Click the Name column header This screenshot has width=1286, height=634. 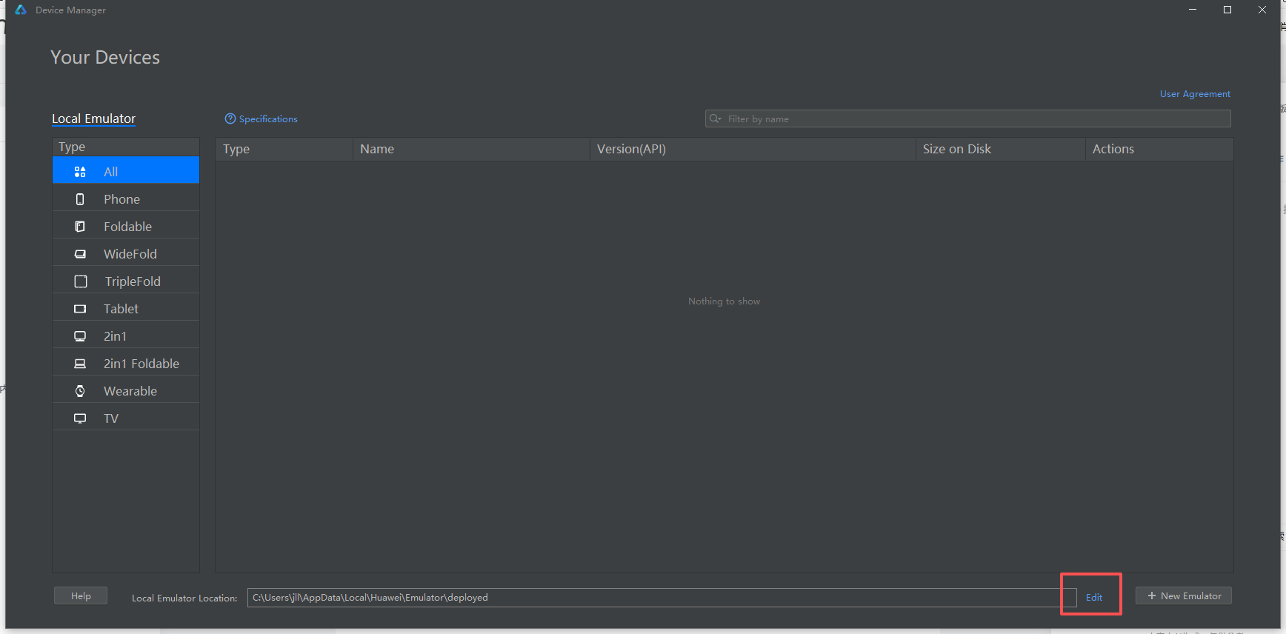(471, 149)
